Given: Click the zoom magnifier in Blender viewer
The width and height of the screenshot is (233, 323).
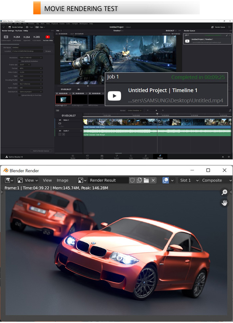Looking at the screenshot, I should (224, 192).
